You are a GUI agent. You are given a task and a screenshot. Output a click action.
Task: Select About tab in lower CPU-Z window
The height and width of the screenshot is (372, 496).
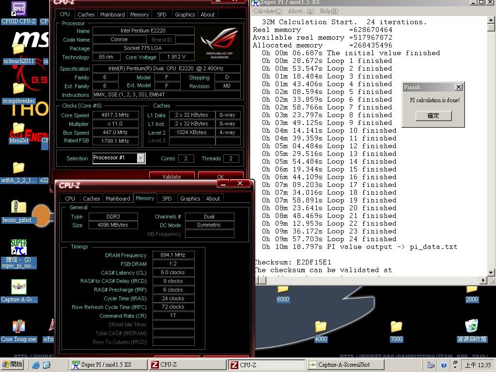tap(213, 199)
